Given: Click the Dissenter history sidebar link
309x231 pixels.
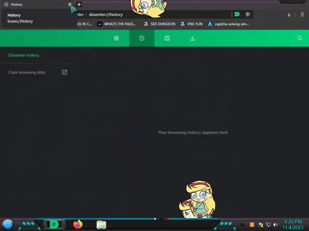Looking at the screenshot, I should coord(24,55).
